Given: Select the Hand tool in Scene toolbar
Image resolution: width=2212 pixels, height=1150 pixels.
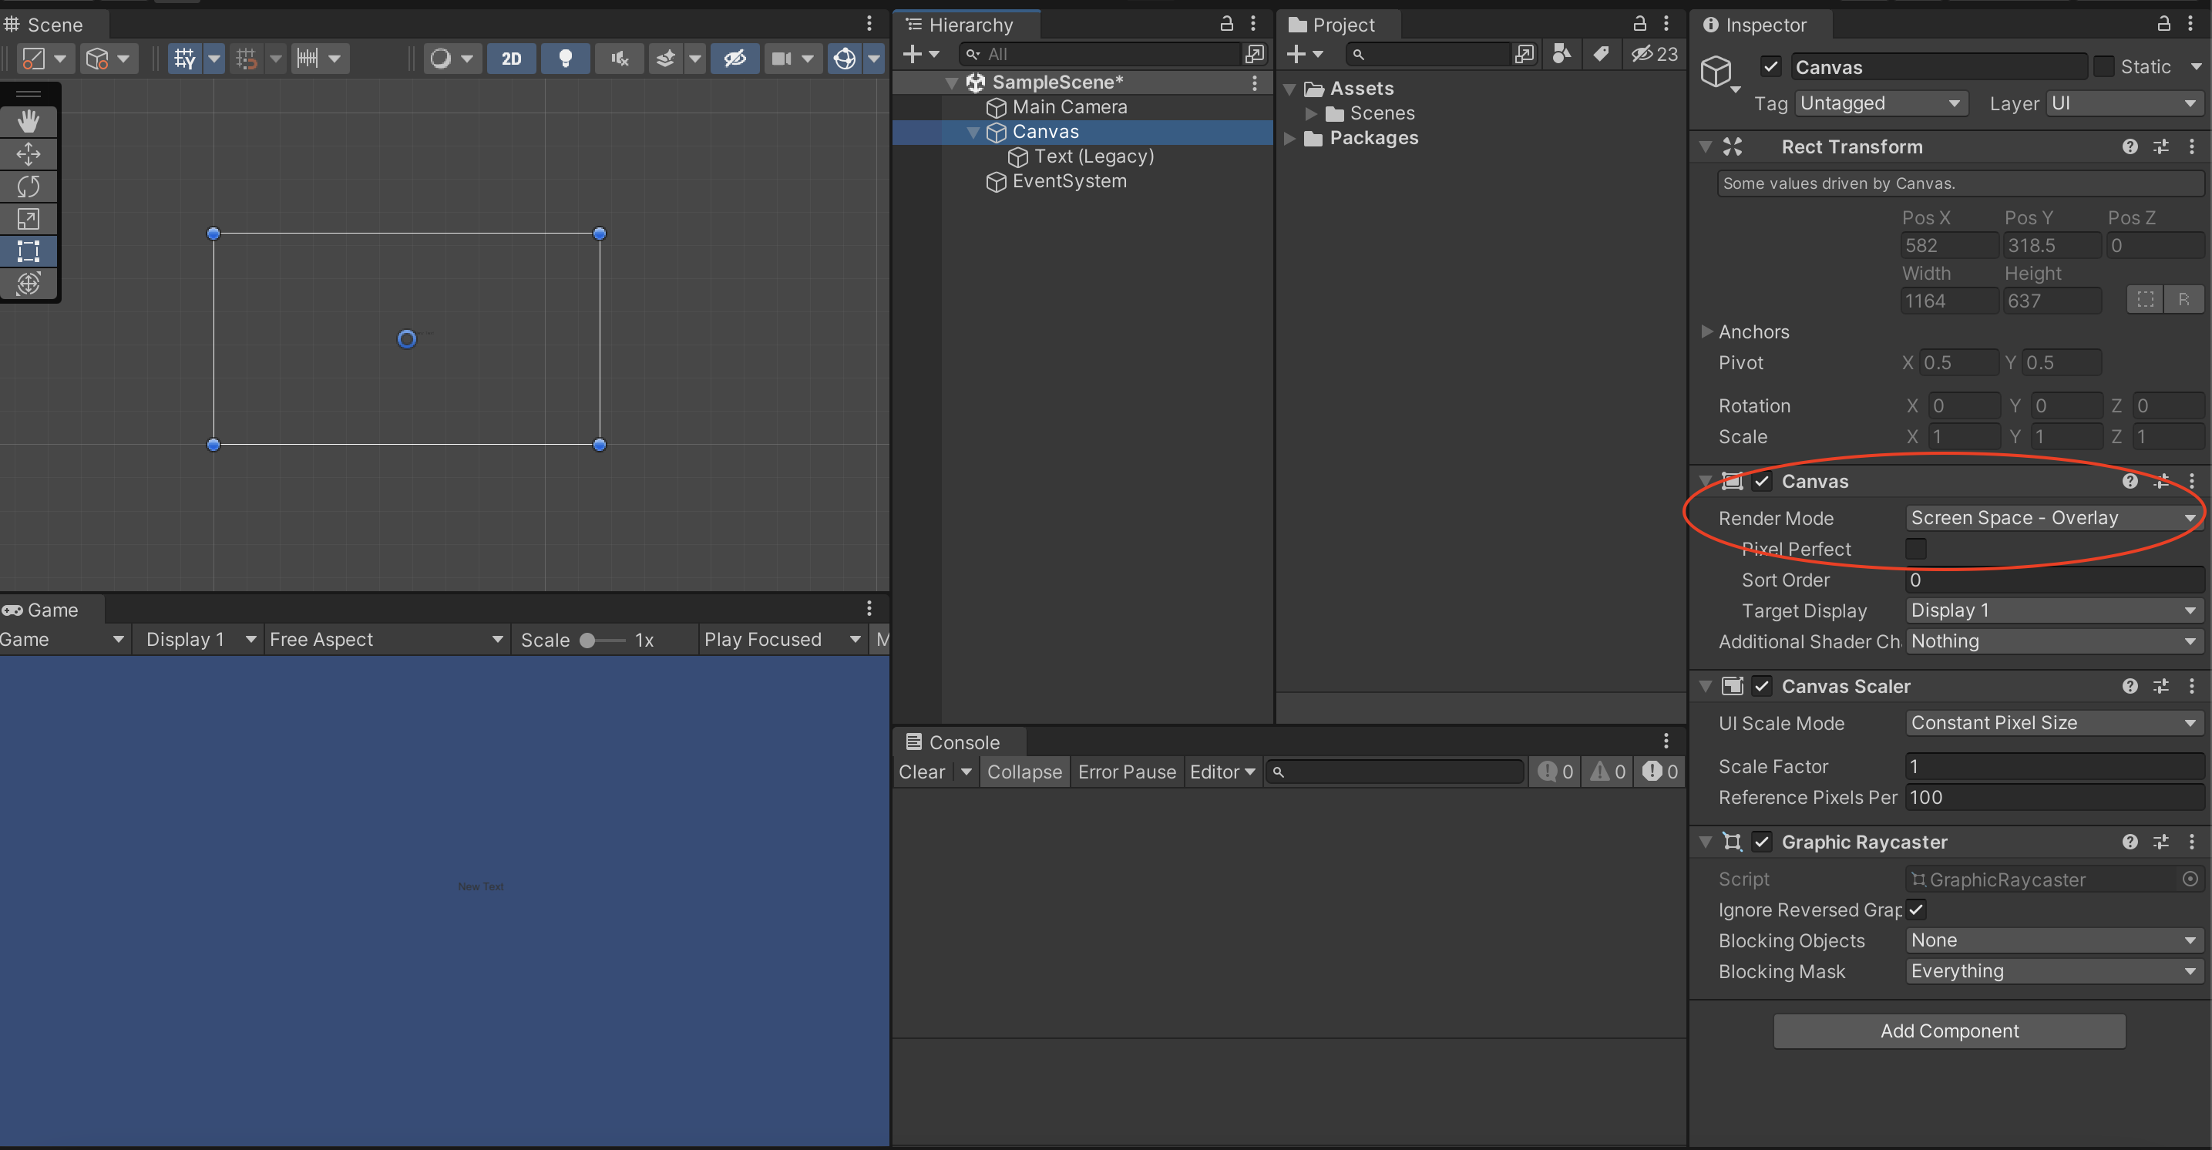Looking at the screenshot, I should 29,121.
